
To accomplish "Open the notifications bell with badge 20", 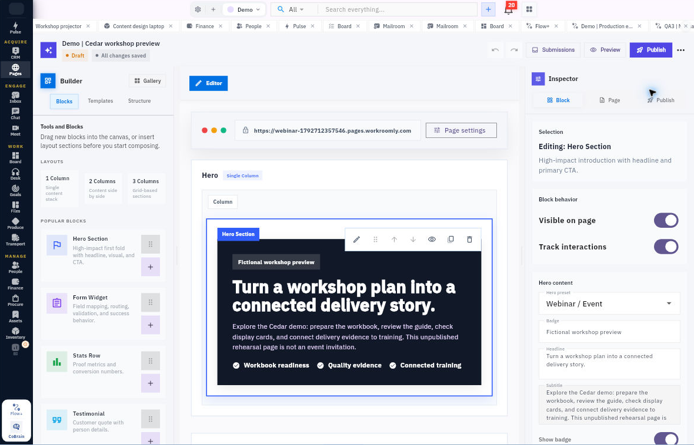I will click(x=509, y=9).
